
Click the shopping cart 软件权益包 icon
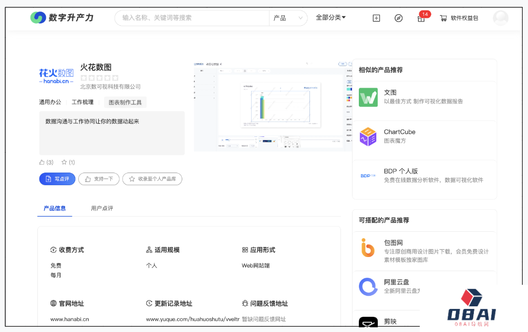[x=443, y=18]
